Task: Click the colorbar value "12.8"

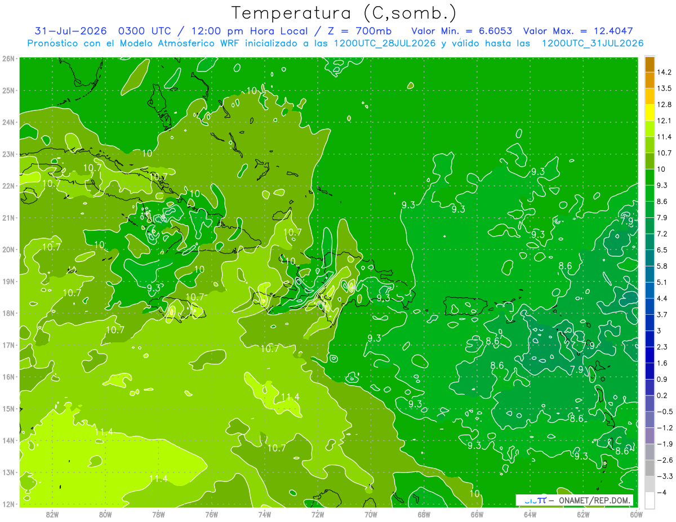Action: 664,105
